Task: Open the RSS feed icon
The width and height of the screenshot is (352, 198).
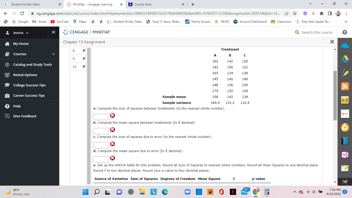Action: click(345, 86)
